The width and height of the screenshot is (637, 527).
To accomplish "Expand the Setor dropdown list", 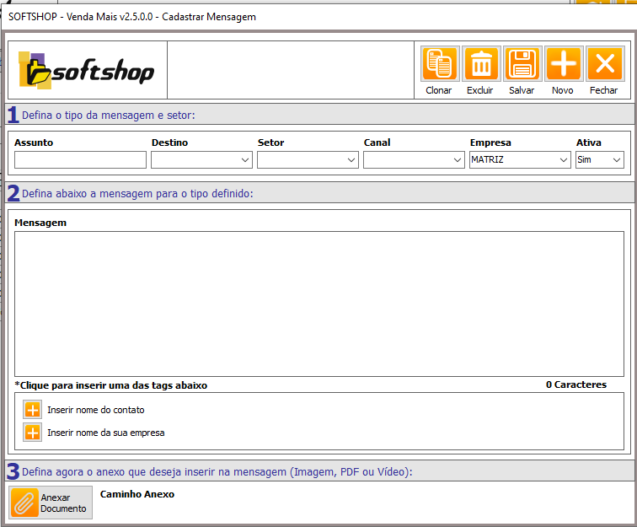I will click(308, 159).
